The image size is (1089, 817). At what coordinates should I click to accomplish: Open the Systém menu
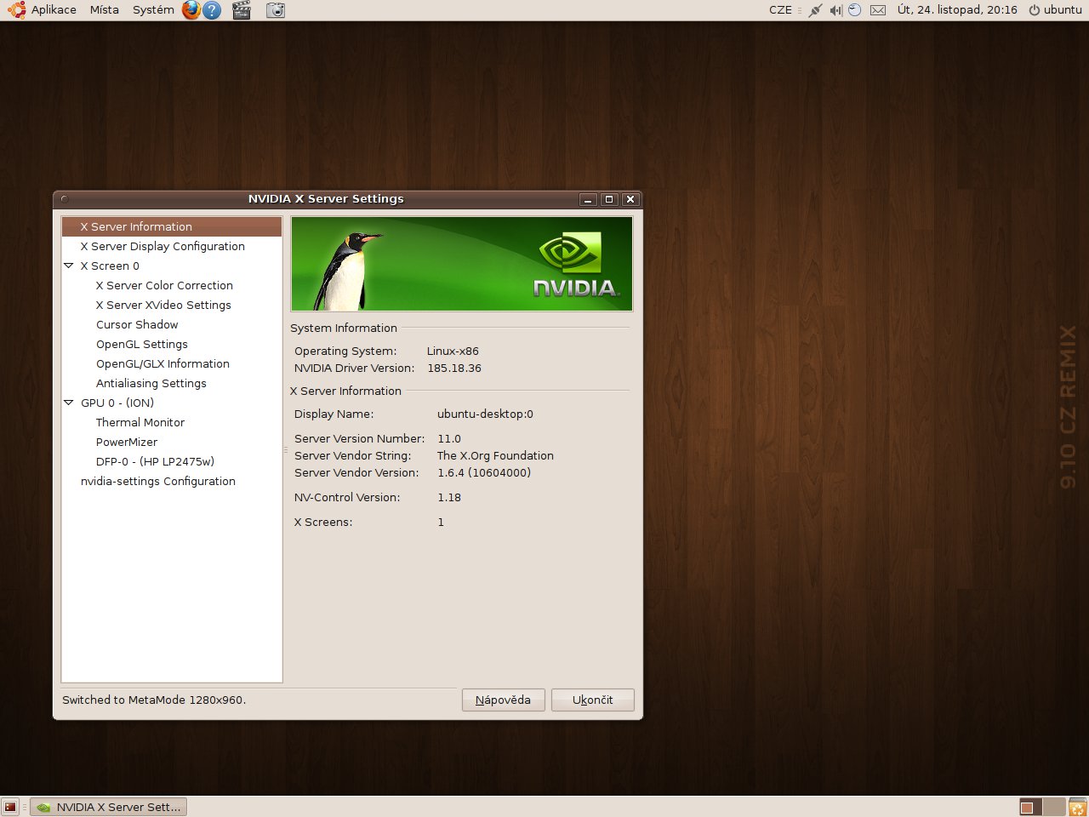[153, 10]
